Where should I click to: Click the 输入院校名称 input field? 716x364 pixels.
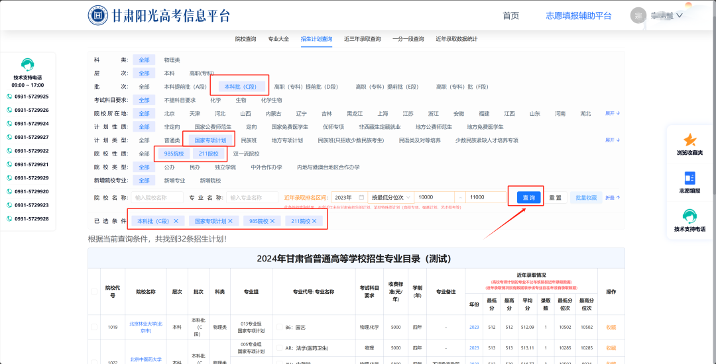point(156,197)
